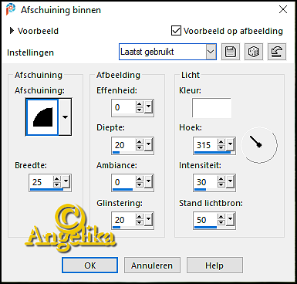Increase the Effenheid value with up arrow
The height and width of the screenshot is (284, 297).
(140, 104)
